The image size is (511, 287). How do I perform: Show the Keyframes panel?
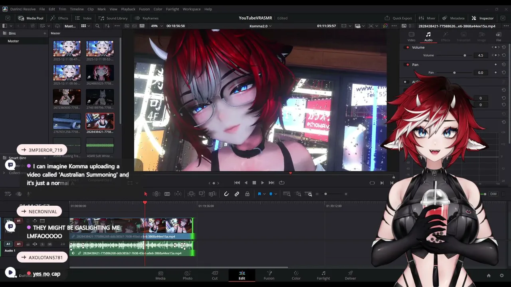(147, 18)
